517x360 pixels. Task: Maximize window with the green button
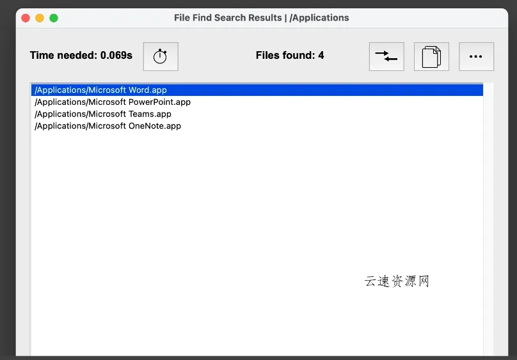(x=54, y=18)
